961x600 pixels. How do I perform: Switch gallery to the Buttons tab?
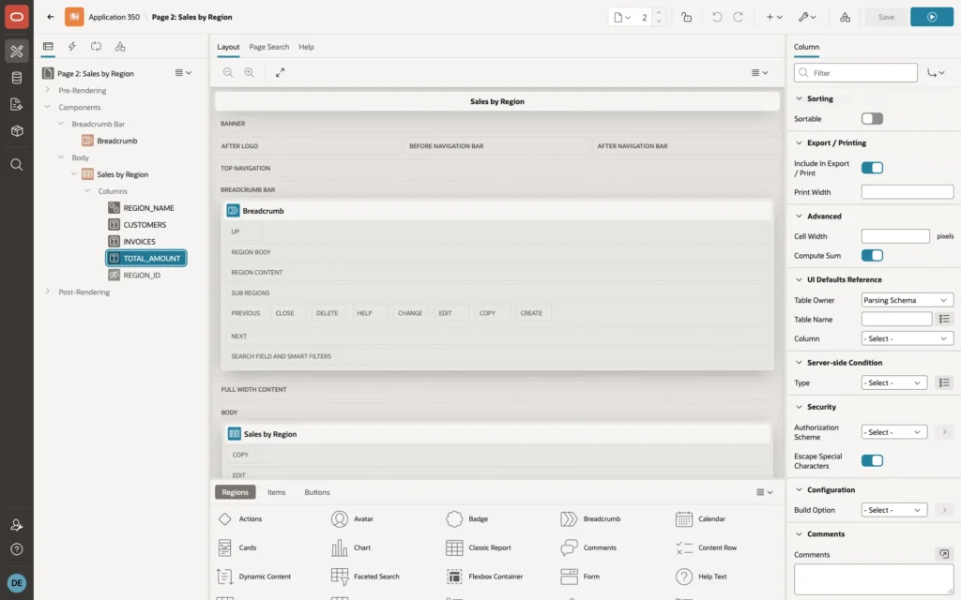point(317,492)
